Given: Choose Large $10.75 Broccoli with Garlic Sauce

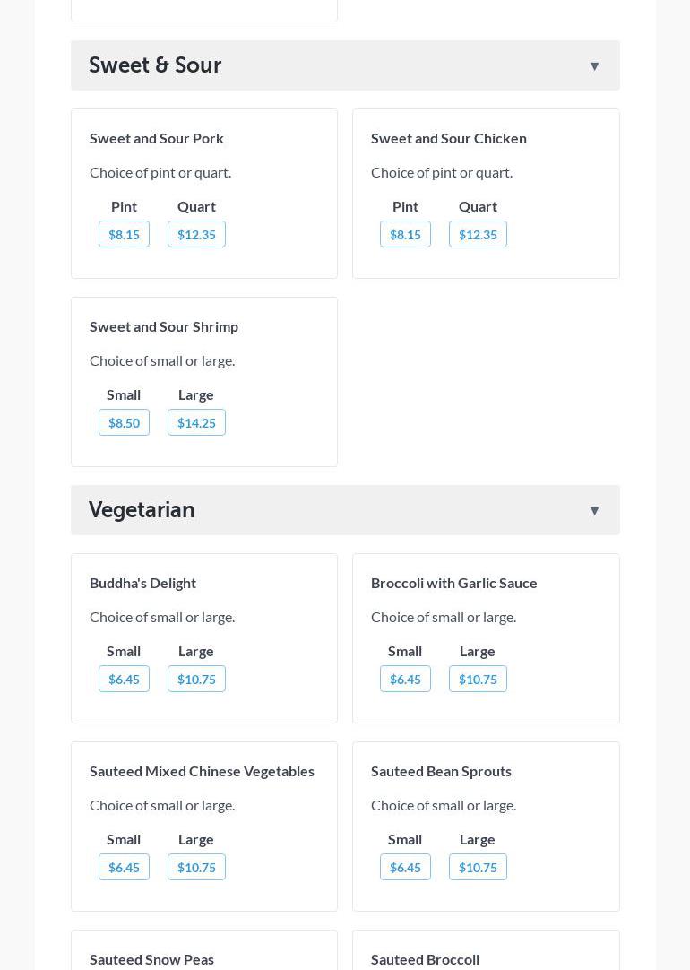Looking at the screenshot, I should point(478,680).
